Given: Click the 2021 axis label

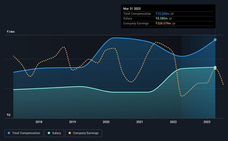Looking at the screenshot, I should 140,122.
